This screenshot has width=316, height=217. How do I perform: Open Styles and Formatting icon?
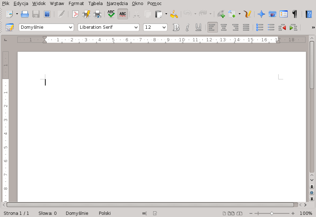[10, 27]
